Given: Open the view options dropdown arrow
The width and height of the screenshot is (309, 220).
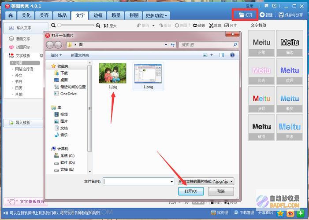Looking at the screenshot, I should 212,55.
